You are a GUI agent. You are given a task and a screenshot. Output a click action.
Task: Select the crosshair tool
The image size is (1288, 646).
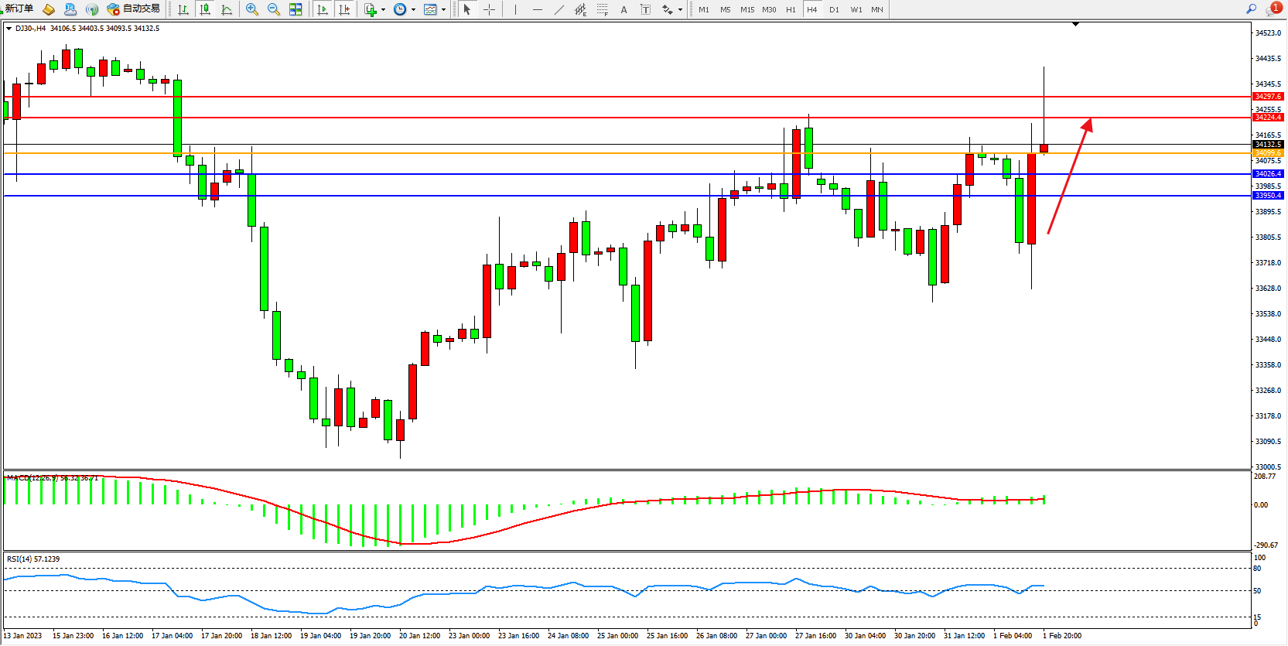(489, 9)
